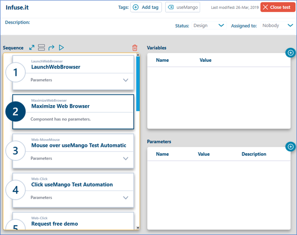
Task: Click the stacked rows layout icon beside Sequence
Action: point(41,47)
